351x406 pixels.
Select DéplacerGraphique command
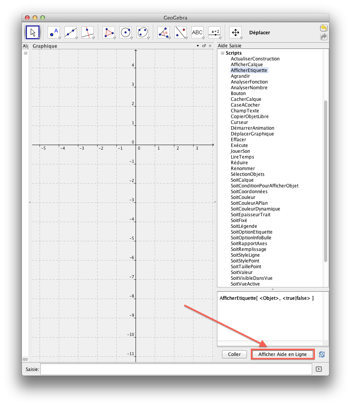252,134
